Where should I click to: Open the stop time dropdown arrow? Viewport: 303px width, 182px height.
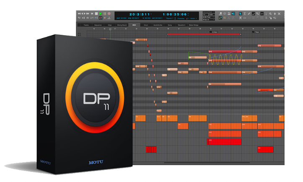(x=139, y=18)
